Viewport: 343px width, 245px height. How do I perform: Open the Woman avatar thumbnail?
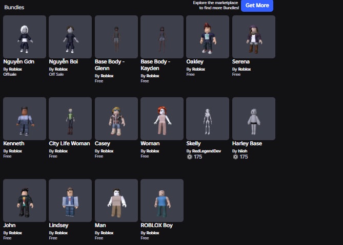click(x=162, y=119)
